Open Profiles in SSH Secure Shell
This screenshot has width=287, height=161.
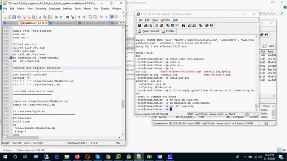[168, 31]
